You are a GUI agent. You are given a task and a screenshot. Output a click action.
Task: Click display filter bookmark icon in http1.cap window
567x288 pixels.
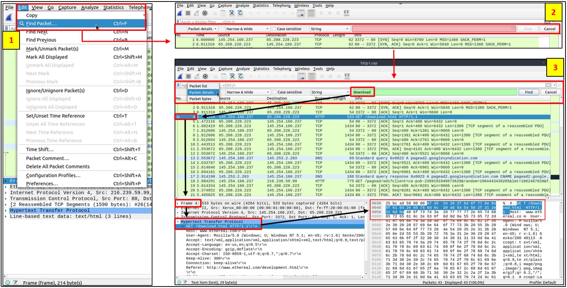(178, 85)
